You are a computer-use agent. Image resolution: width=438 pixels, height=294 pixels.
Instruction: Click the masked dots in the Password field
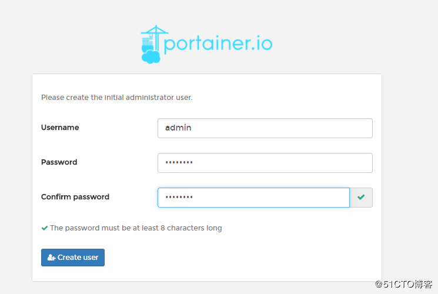179,162
